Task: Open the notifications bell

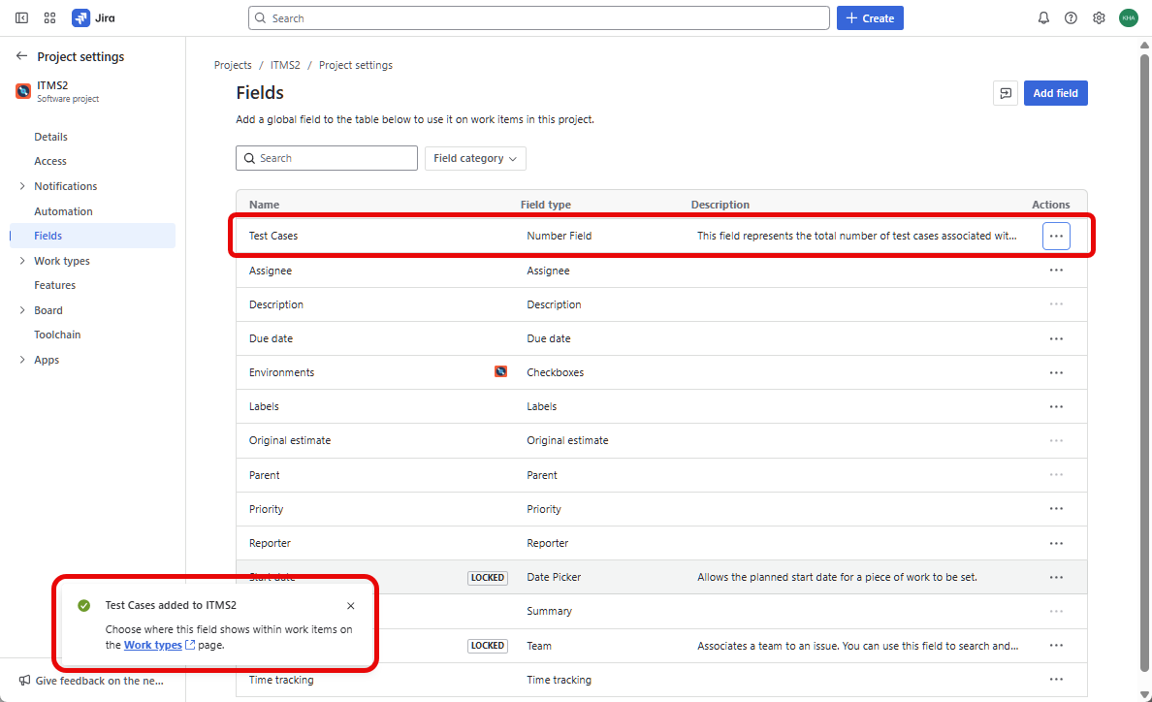Action: click(1043, 17)
